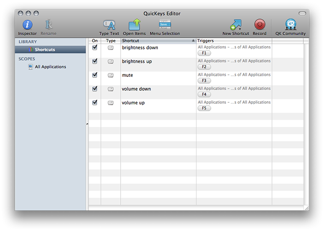Select the mute shortcut name

click(x=127, y=75)
